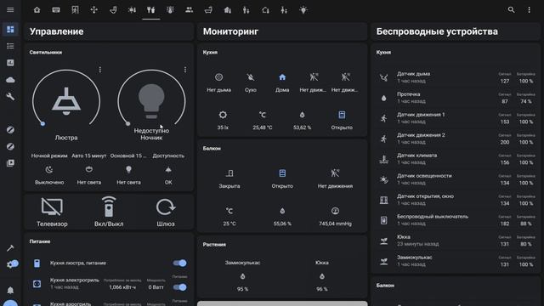Open Замиокулькас row in wireless devices
This screenshot has height=306, width=544.
[456, 261]
